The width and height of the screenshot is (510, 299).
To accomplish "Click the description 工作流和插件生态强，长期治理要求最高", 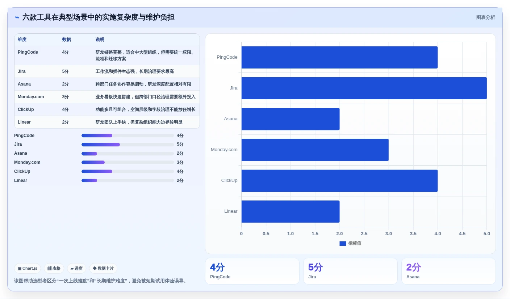I will pos(135,71).
